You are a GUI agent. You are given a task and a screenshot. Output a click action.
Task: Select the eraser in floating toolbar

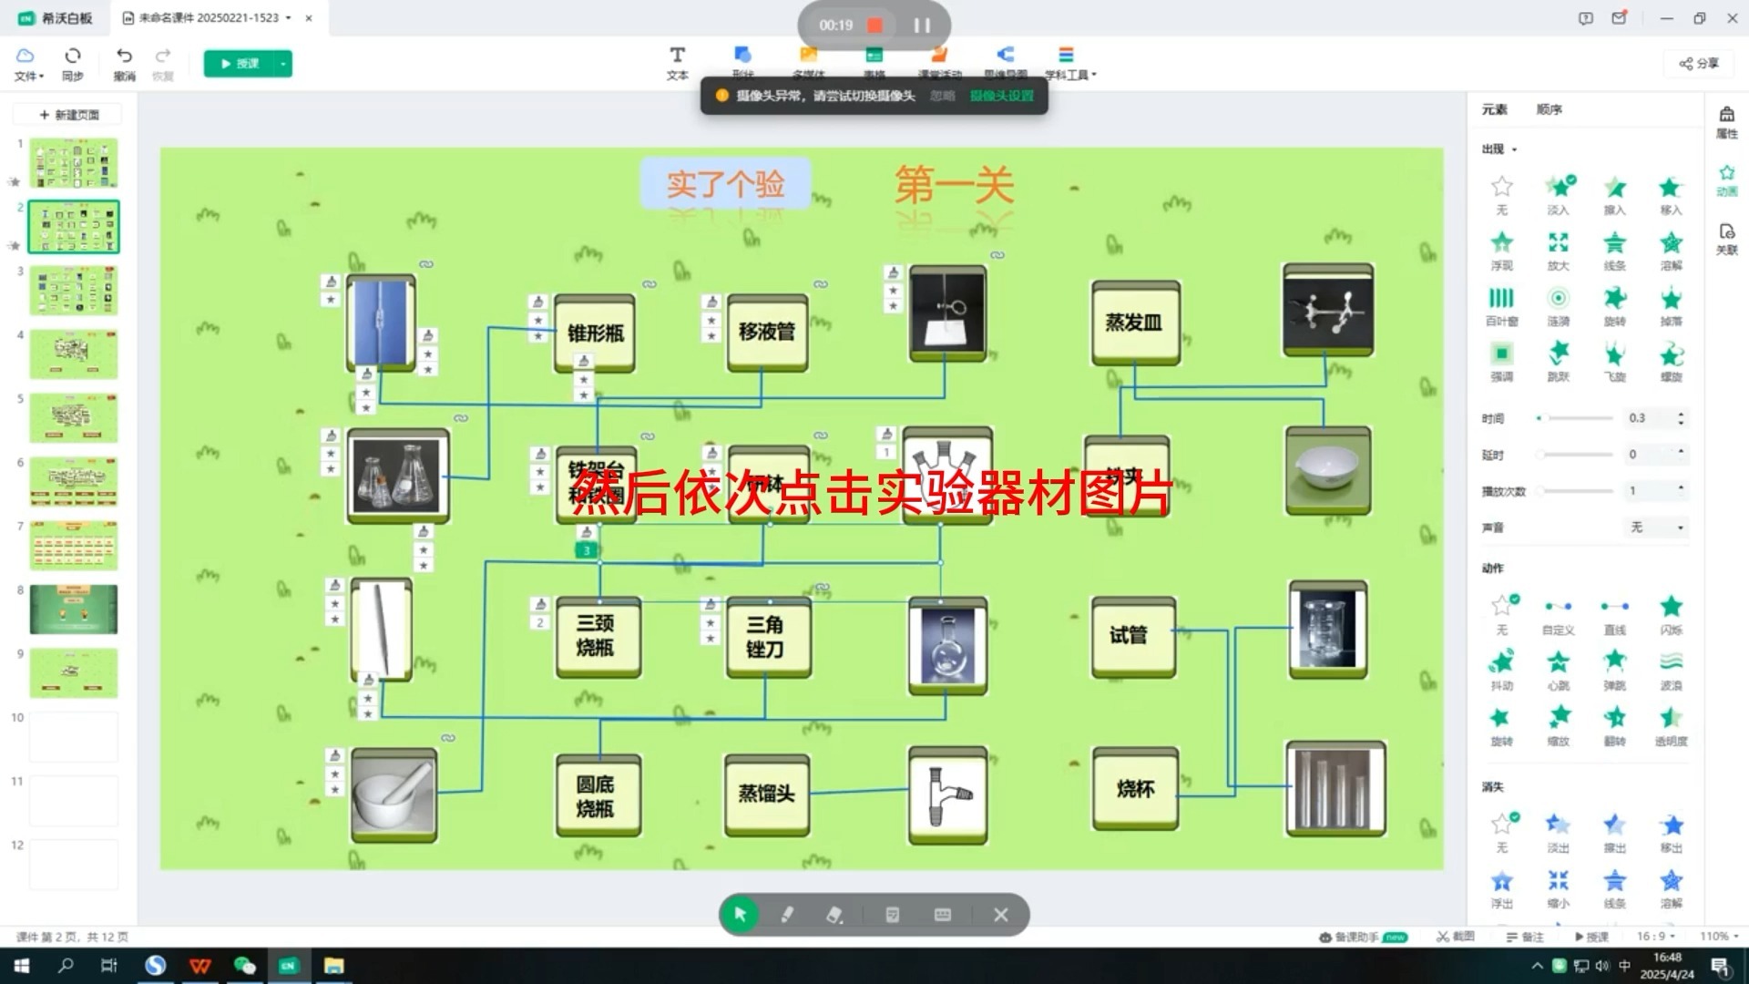(834, 914)
